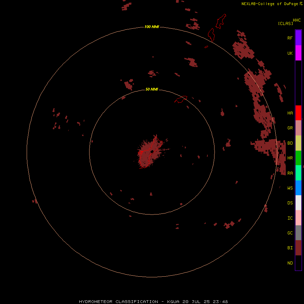
Task: Click the BI legend label
Action: pyautogui.click(x=290, y=248)
